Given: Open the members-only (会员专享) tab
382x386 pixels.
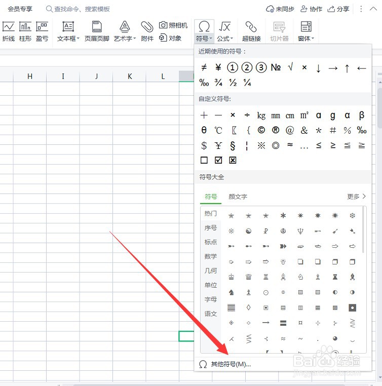Looking at the screenshot, I should point(20,9).
